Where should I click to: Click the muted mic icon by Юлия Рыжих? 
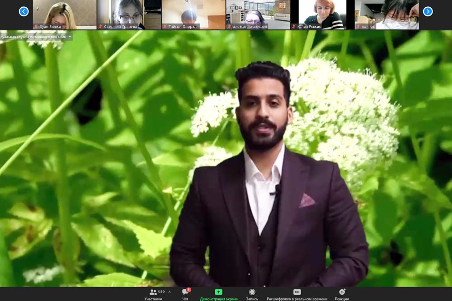click(294, 27)
